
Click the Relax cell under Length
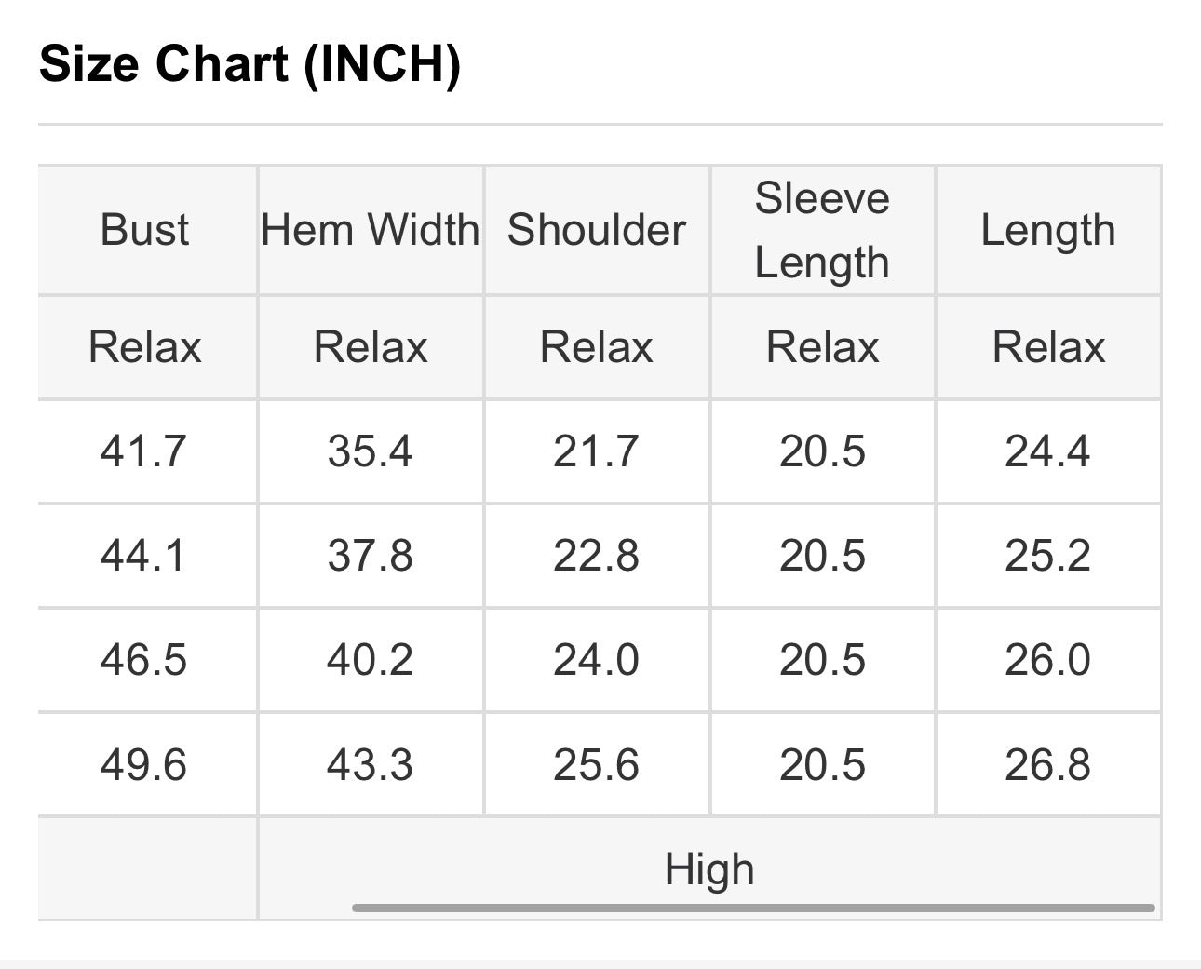(1048, 347)
